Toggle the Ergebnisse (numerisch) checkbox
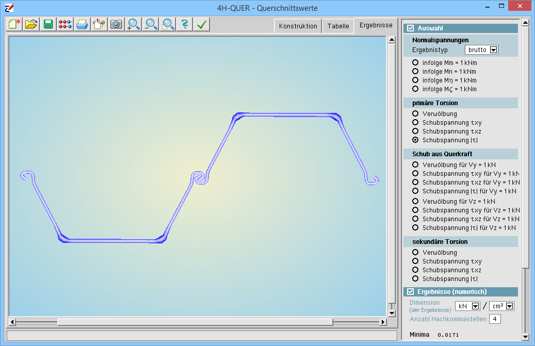Screen dimensions: 535x346 point(411,292)
